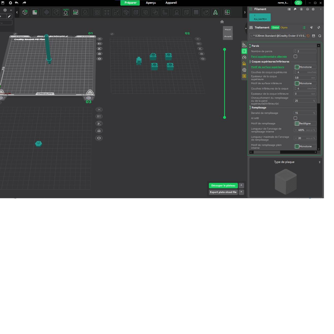Screen dimensions: 334x334
Task: Select the Préparer tab
Action: pos(130,3)
